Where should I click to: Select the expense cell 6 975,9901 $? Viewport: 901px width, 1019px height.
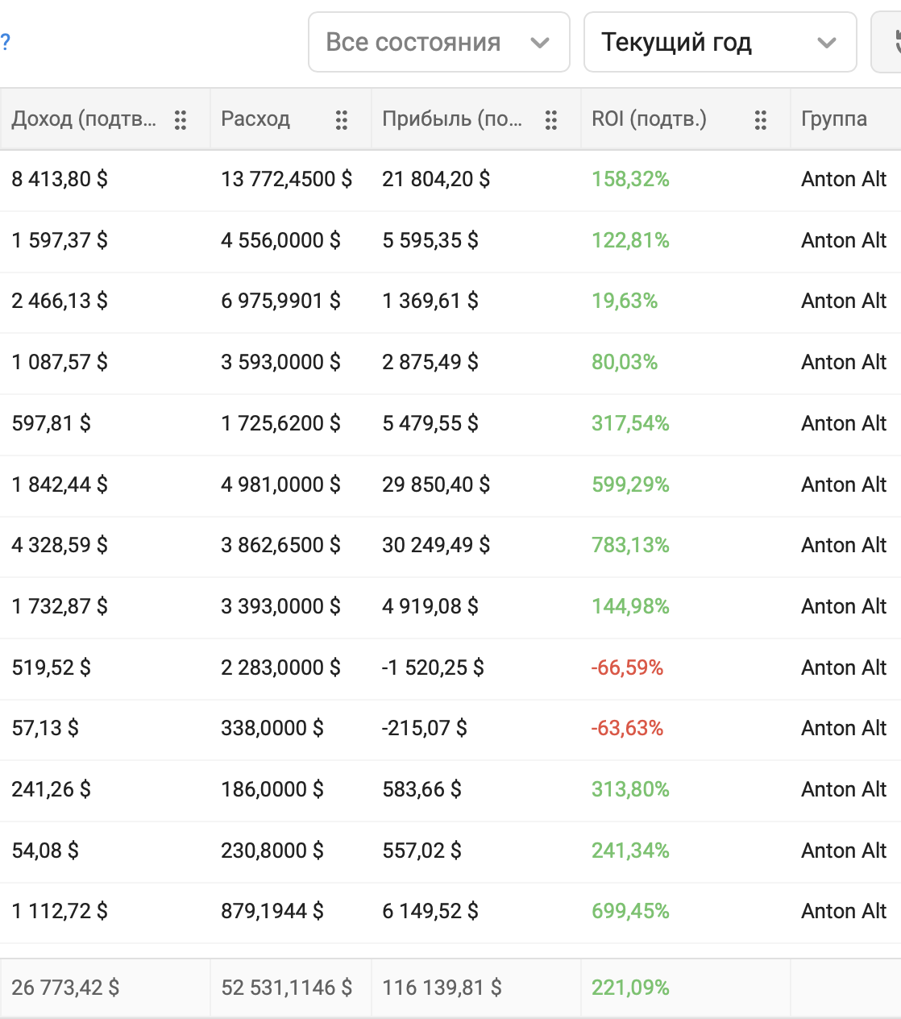point(280,301)
